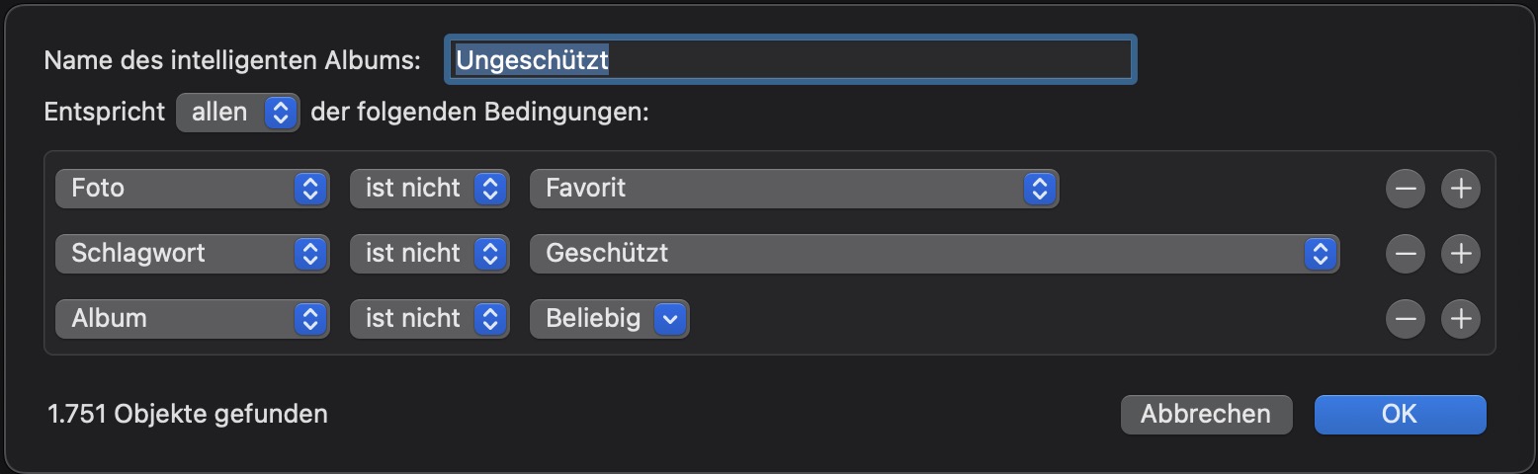Open the Foto criteria dropdown
Screen dimensions: 1538x474
(x=192, y=189)
